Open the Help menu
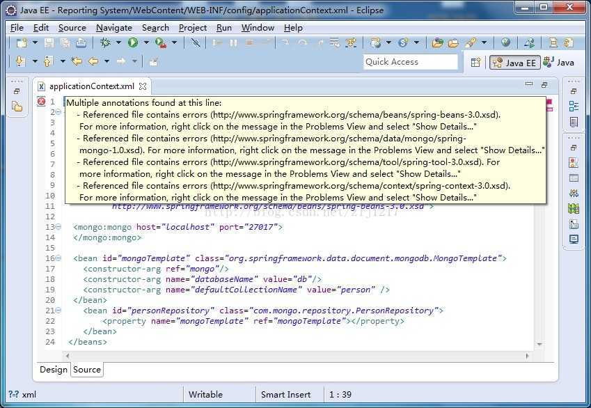 [293, 28]
